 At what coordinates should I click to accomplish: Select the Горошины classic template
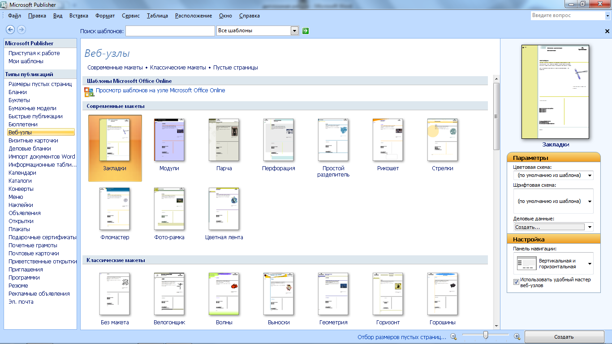tap(443, 294)
